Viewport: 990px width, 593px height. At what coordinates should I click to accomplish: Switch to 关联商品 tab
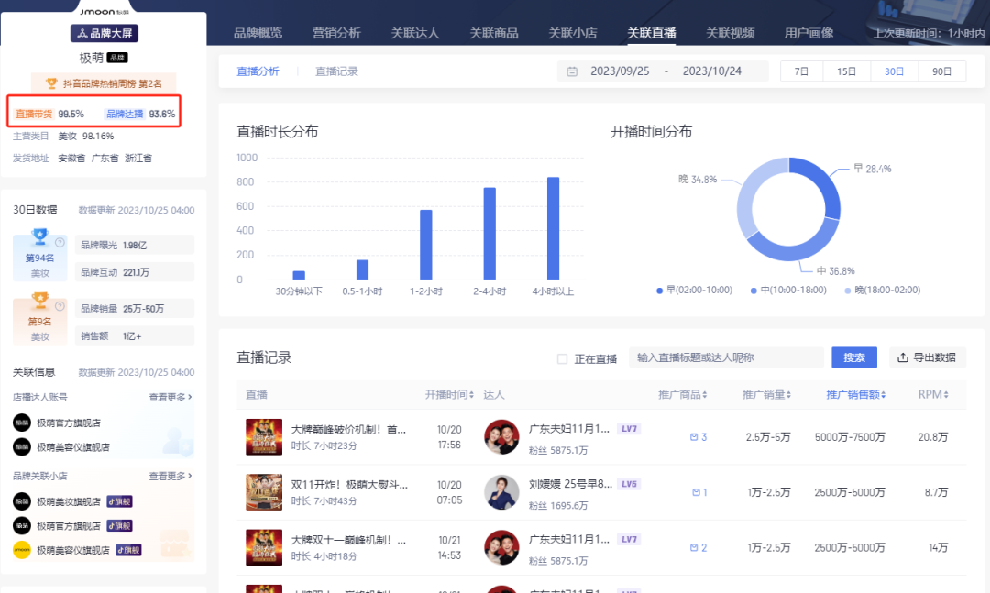pyautogui.click(x=494, y=33)
